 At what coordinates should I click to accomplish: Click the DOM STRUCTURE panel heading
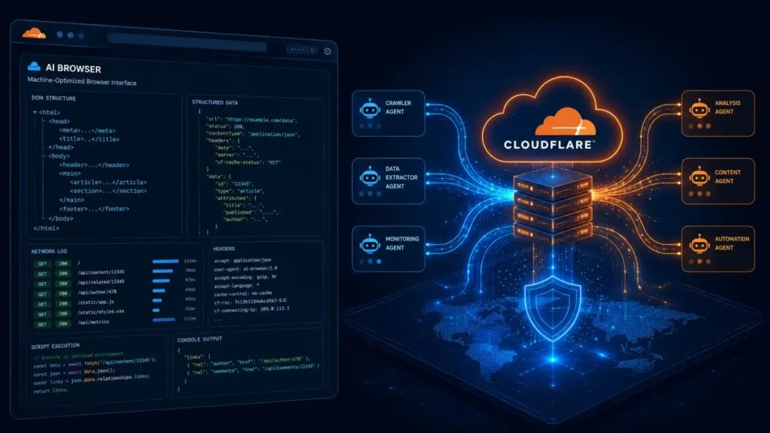[53, 98]
